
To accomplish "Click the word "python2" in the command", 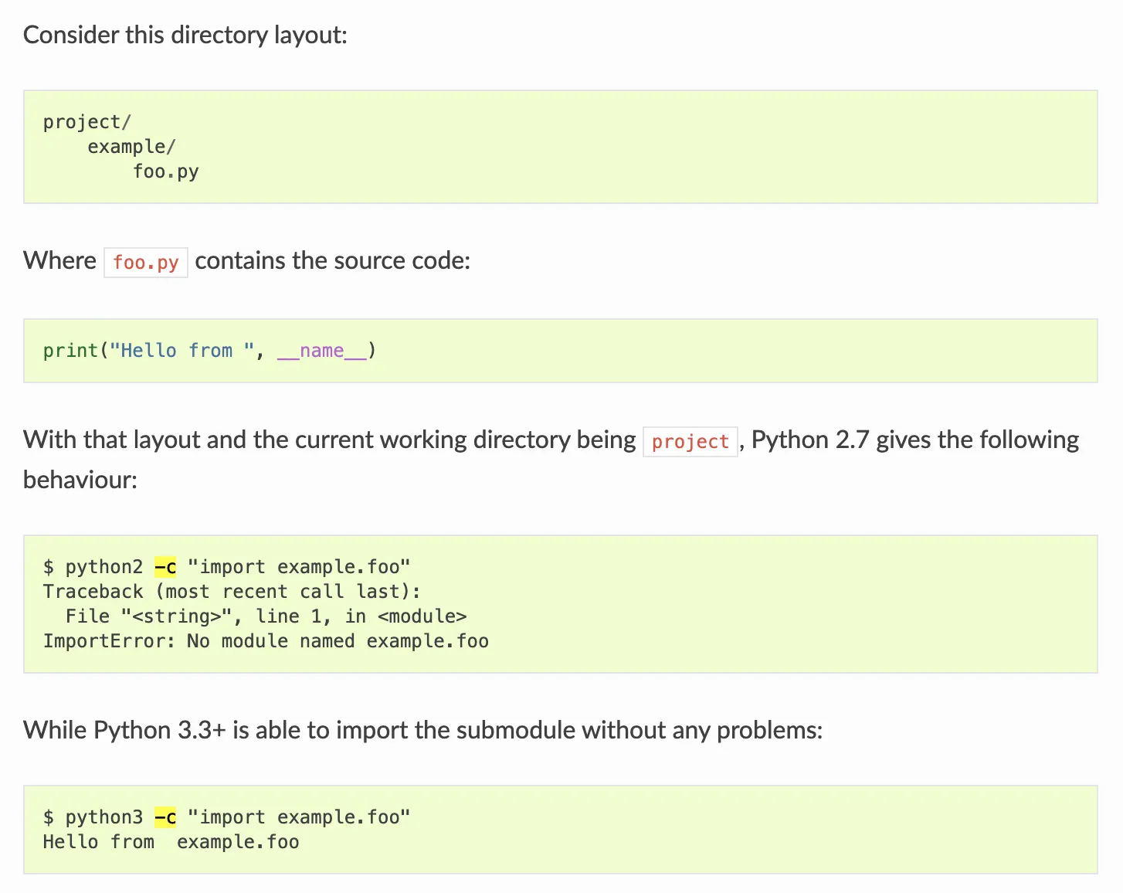I will pyautogui.click(x=104, y=567).
